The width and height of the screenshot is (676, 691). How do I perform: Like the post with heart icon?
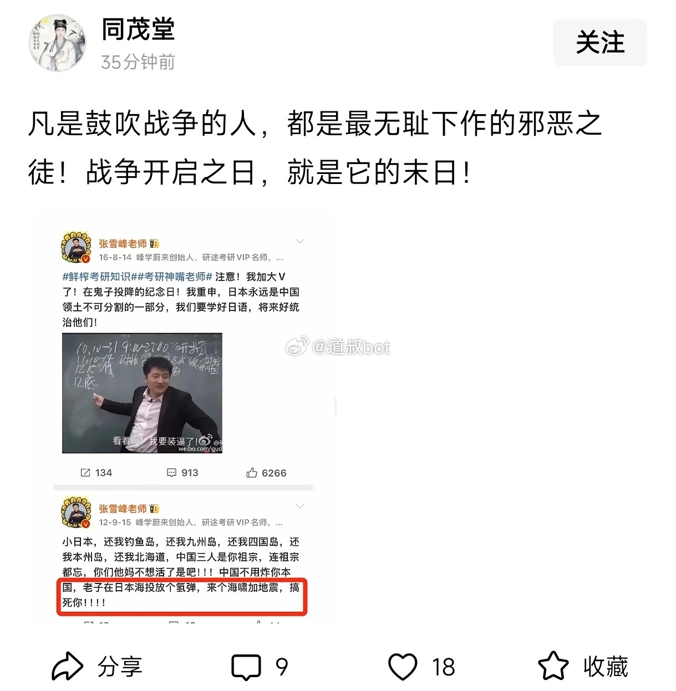coord(403,667)
